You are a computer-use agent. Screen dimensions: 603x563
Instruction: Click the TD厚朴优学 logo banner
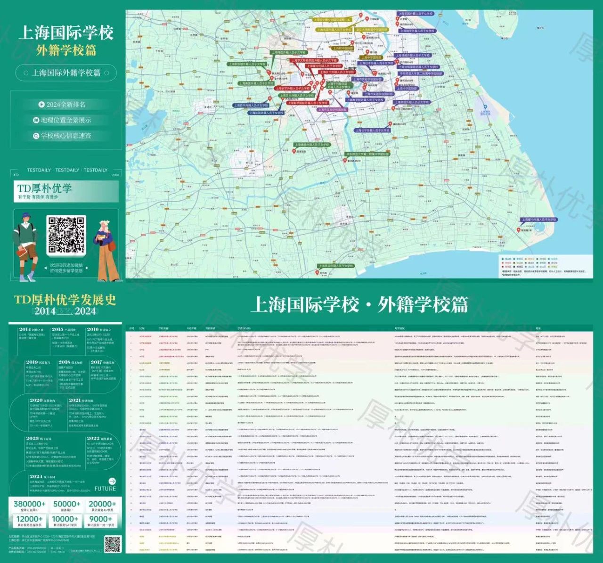pyautogui.click(x=66, y=191)
